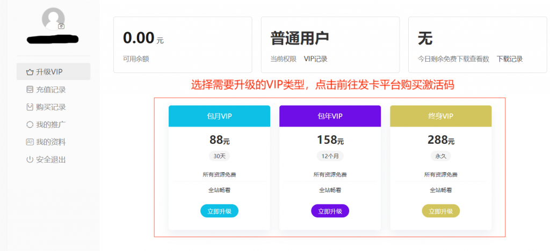Click the 我的资料 ID card icon
550x251 pixels.
[x=30, y=142]
